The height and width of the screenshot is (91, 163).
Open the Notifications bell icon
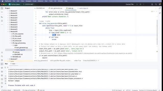[x=160, y=8]
